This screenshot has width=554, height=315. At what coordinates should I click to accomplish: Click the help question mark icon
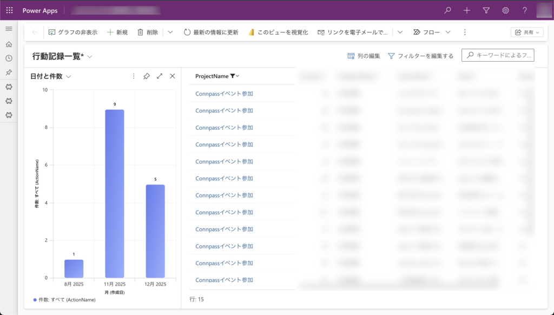click(524, 10)
